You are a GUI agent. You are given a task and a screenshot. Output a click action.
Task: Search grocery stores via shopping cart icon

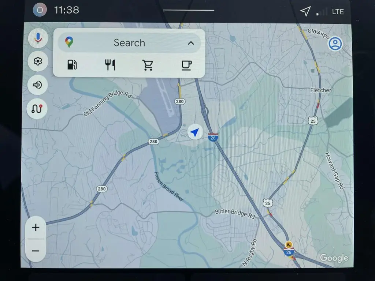(148, 65)
